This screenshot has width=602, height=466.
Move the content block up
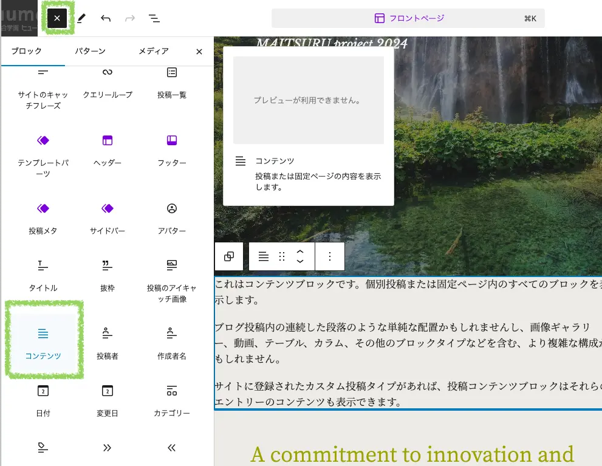[299, 252]
